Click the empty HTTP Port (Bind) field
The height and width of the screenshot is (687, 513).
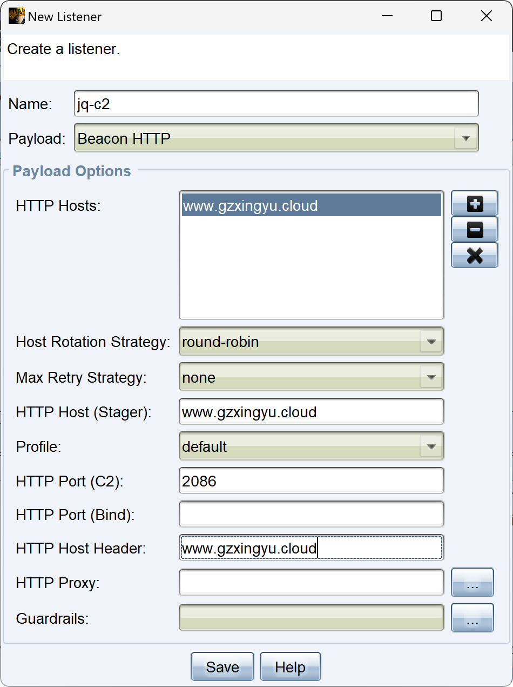(312, 515)
